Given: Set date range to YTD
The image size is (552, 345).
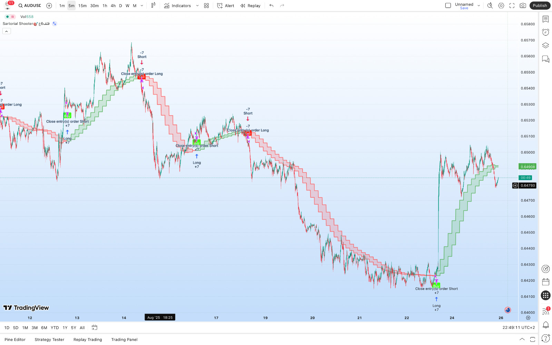Looking at the screenshot, I should [x=55, y=328].
